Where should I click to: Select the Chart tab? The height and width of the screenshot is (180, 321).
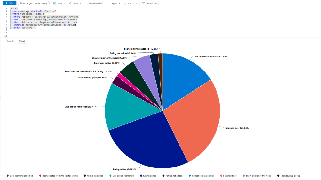click(22, 41)
